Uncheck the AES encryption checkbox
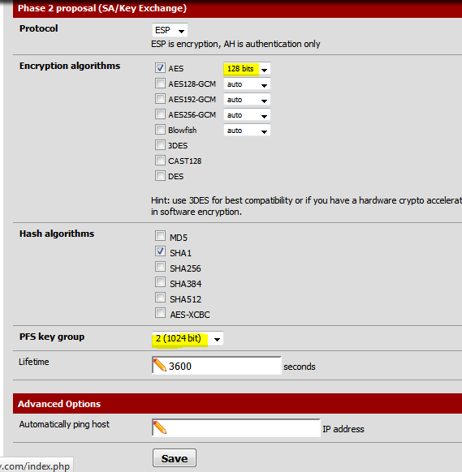The image size is (462, 472). coord(160,68)
